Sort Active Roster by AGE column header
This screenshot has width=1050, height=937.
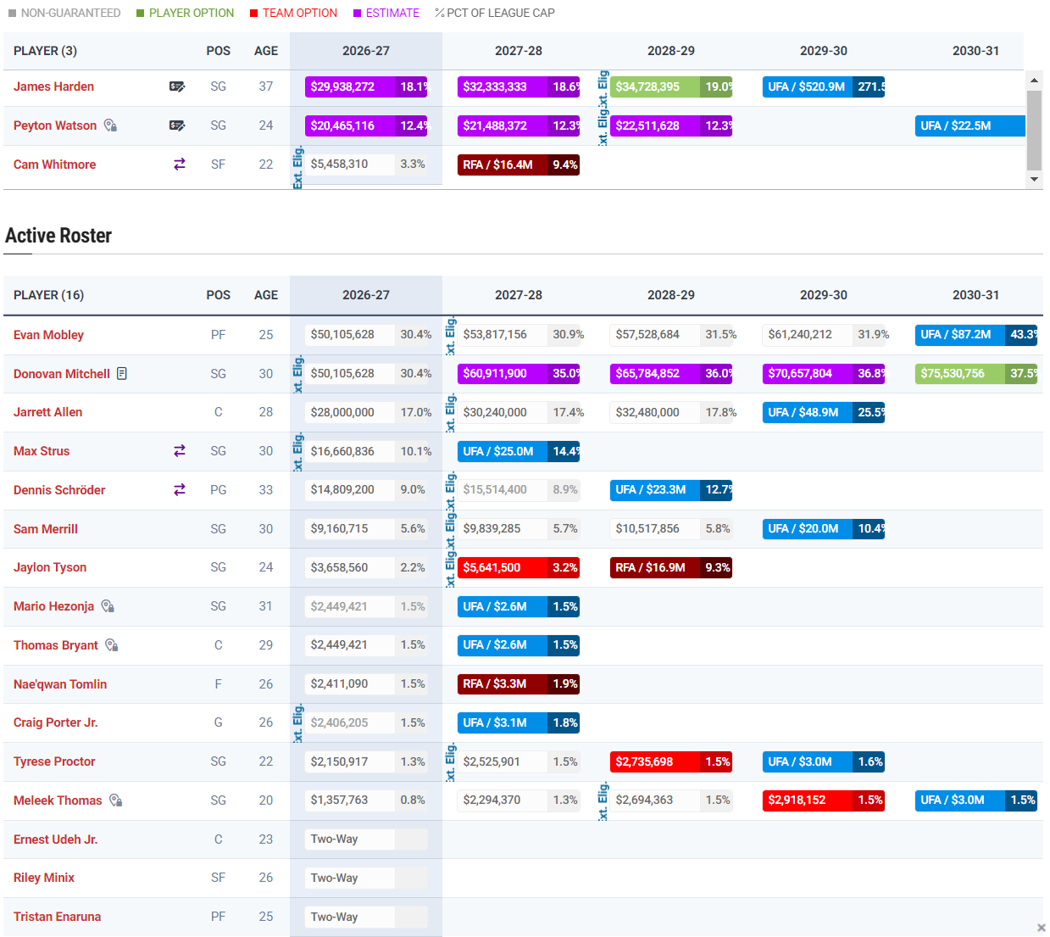click(266, 295)
